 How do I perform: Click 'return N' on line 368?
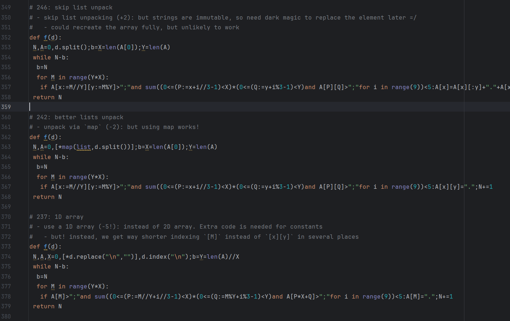[x=47, y=197]
